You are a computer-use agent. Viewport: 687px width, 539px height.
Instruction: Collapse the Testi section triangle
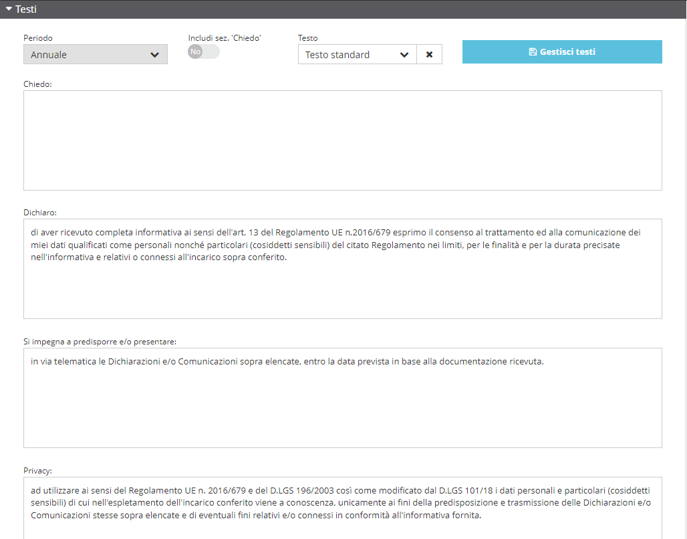9,9
